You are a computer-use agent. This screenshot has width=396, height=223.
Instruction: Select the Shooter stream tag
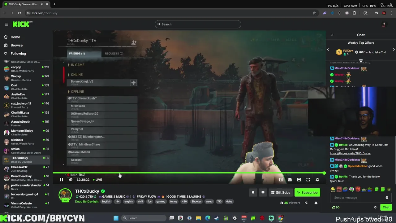pos(196,201)
